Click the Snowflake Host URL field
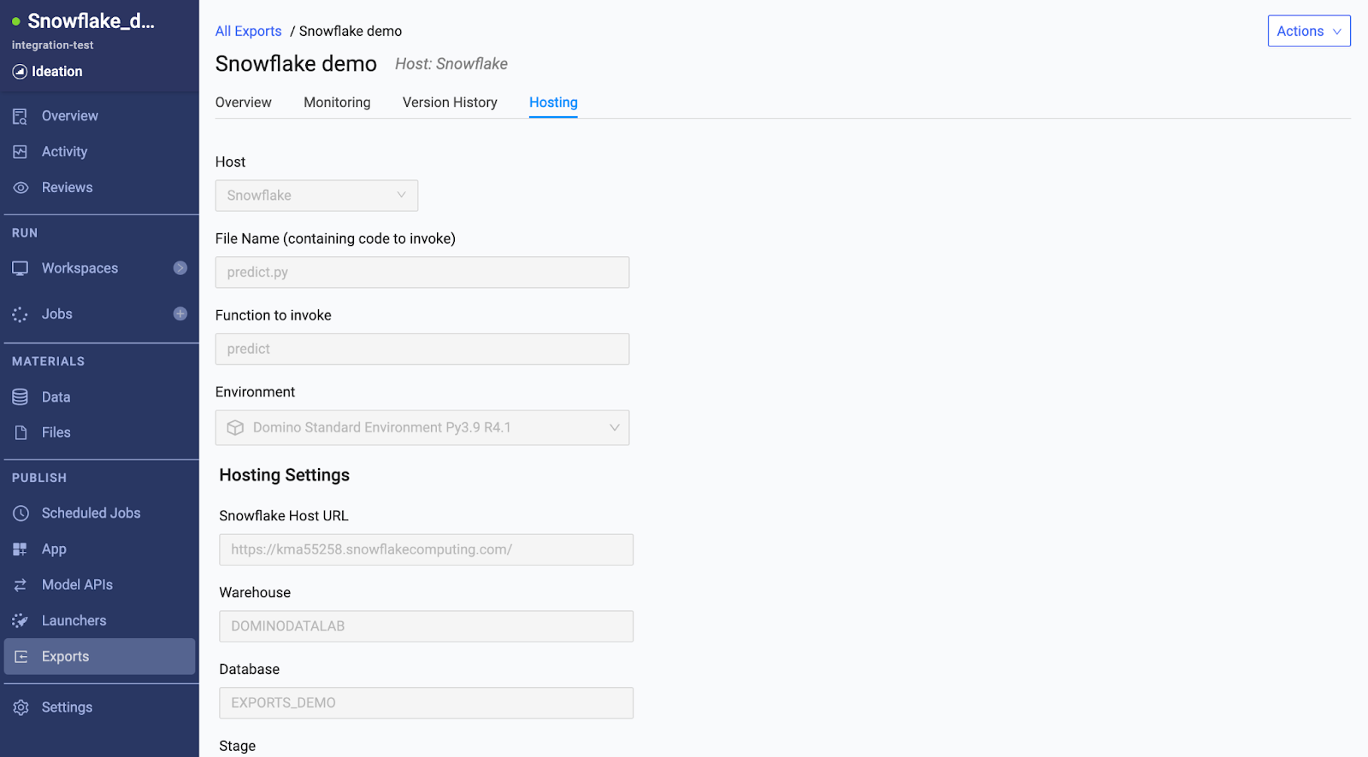 [426, 549]
